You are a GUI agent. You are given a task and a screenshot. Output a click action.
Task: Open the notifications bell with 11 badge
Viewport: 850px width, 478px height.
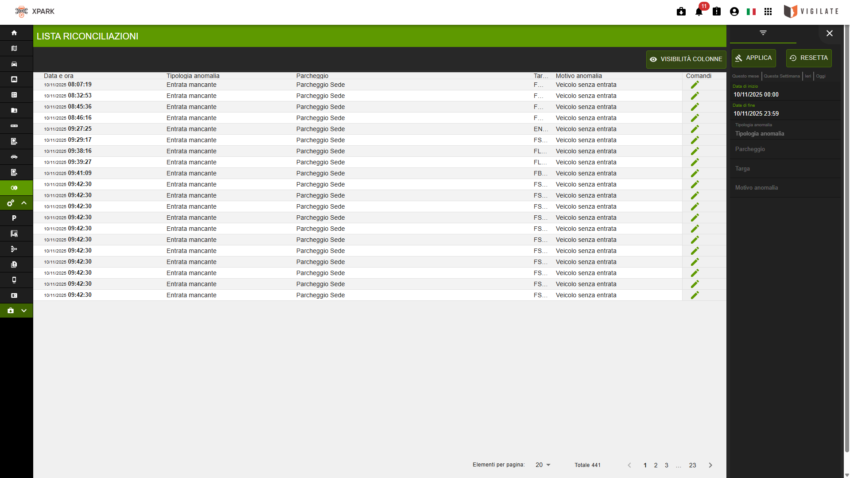[699, 12]
